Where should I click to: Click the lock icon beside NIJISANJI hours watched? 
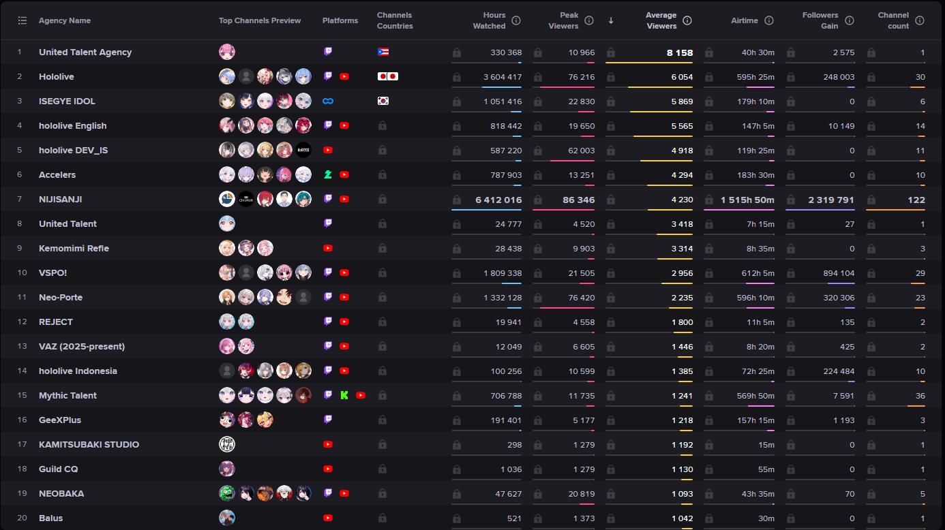(x=456, y=200)
